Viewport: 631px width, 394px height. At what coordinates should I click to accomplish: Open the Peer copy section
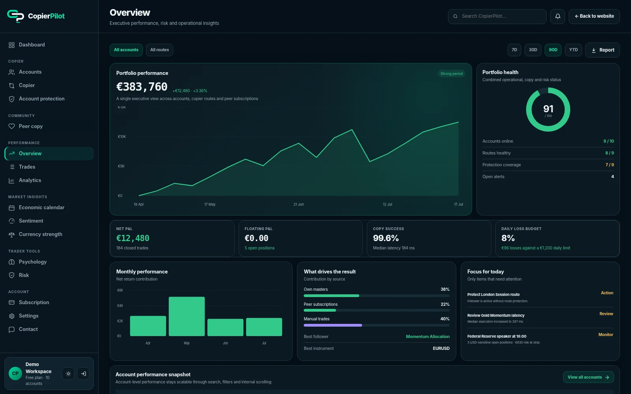click(x=49, y=126)
